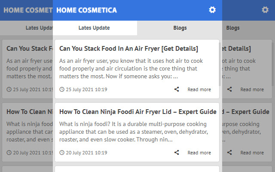Click the bright HOME COSMETICA header title

tap(86, 10)
